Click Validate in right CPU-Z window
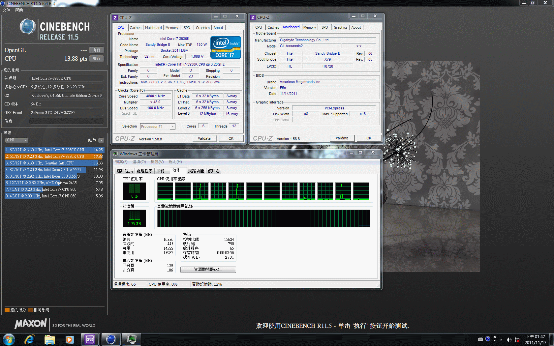The height and width of the screenshot is (346, 554). pos(342,138)
